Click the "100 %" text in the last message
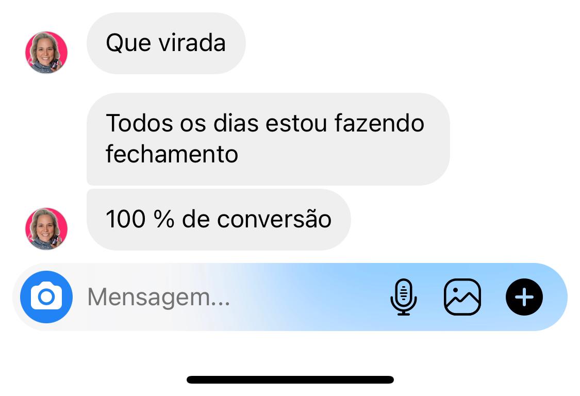 140,219
